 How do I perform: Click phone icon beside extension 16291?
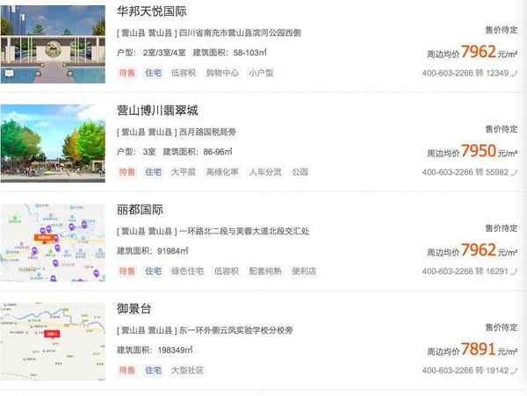515,272
